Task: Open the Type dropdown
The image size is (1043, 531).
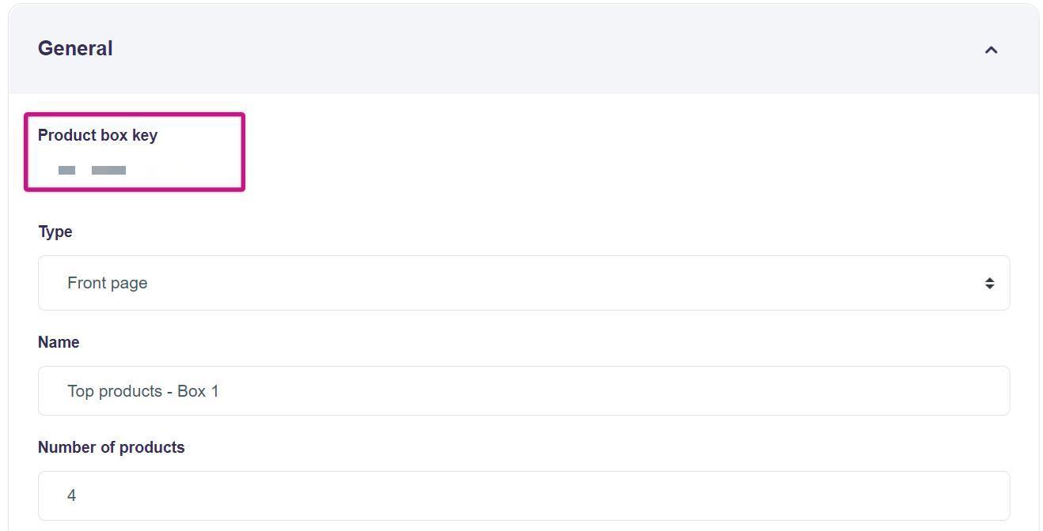Action: coord(522,283)
